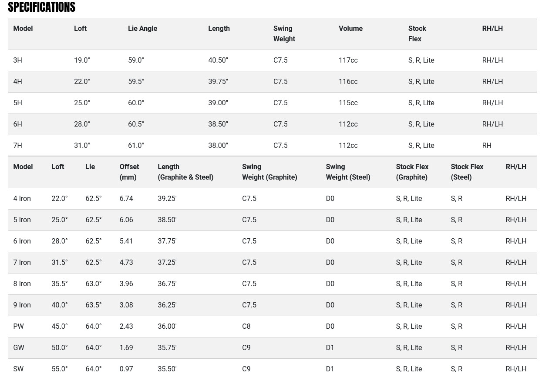Screen dimensions: 542x377
Task: Select the 117cc volume value
Action: (348, 60)
